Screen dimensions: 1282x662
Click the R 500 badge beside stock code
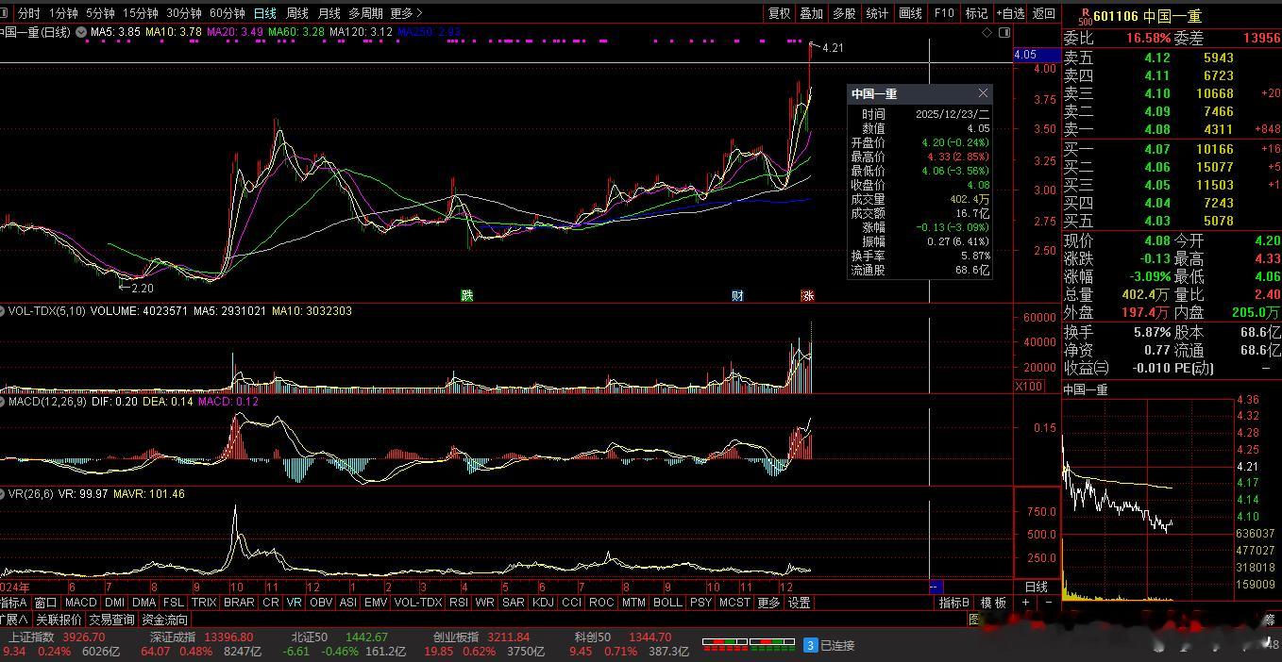pyautogui.click(x=1084, y=17)
